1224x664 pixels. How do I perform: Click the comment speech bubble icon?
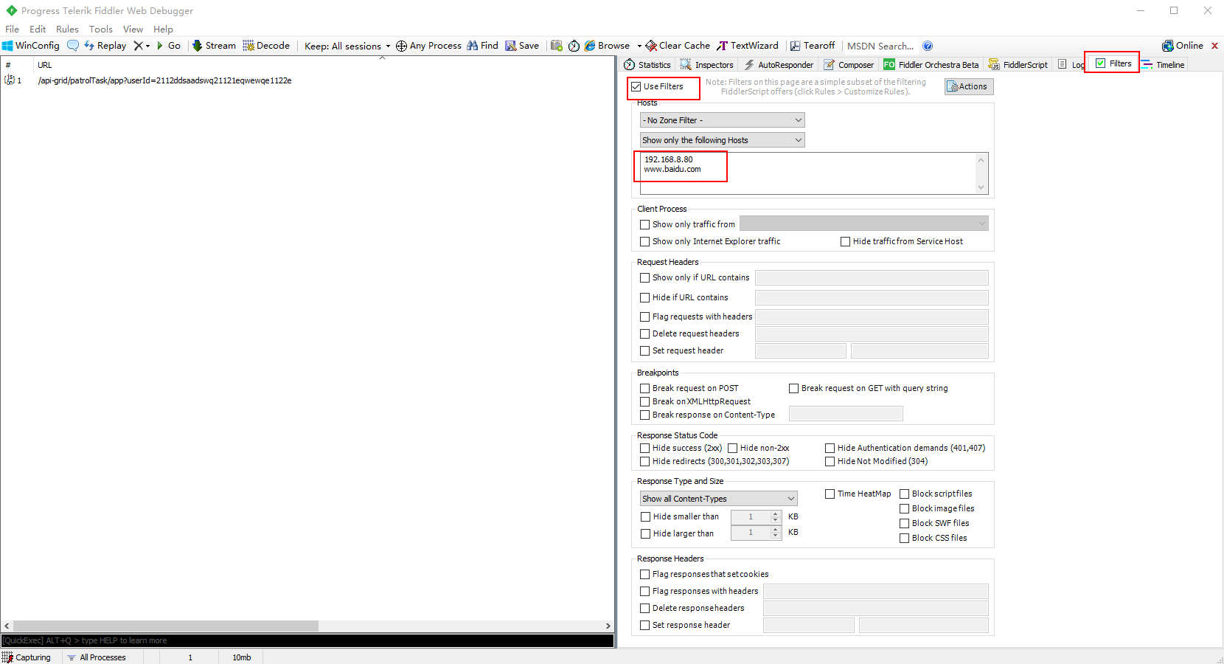(x=72, y=46)
